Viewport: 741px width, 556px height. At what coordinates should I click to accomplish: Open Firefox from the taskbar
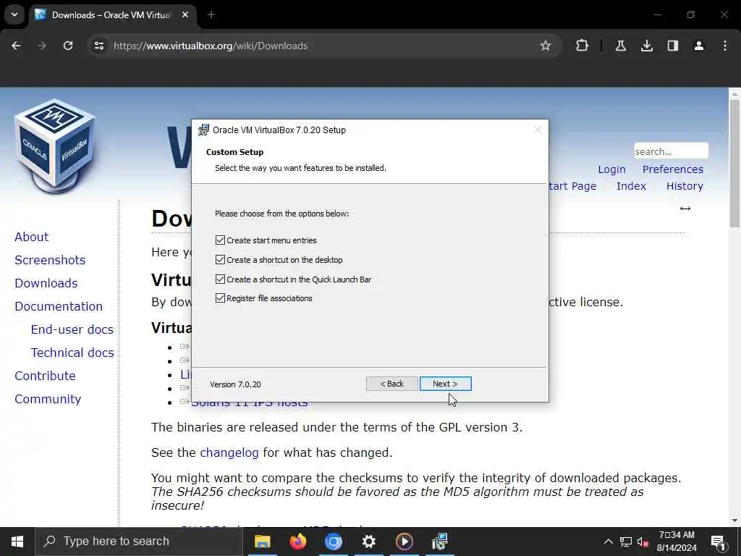297,542
